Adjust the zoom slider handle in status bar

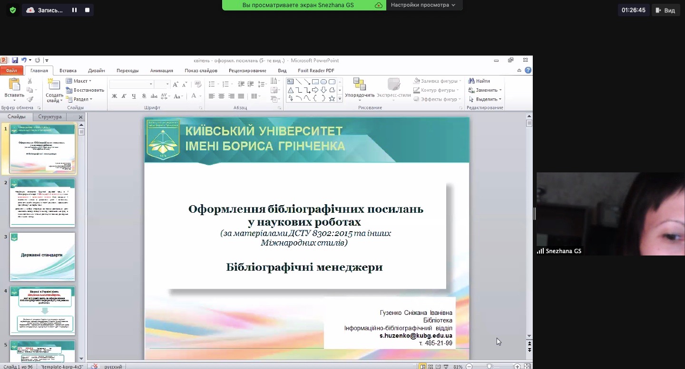pyautogui.click(x=489, y=366)
